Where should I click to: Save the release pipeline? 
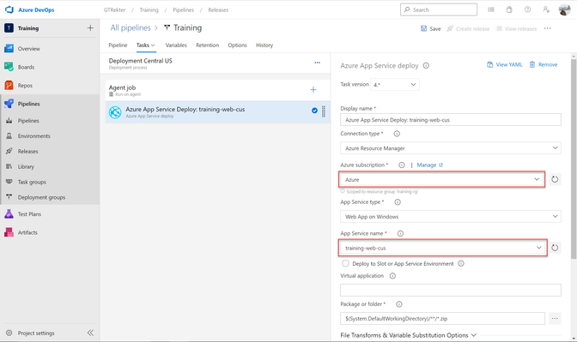(x=431, y=28)
